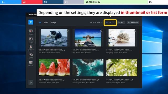Click the #hedgehog tag
Screen dimensions: 168x94
109,53
